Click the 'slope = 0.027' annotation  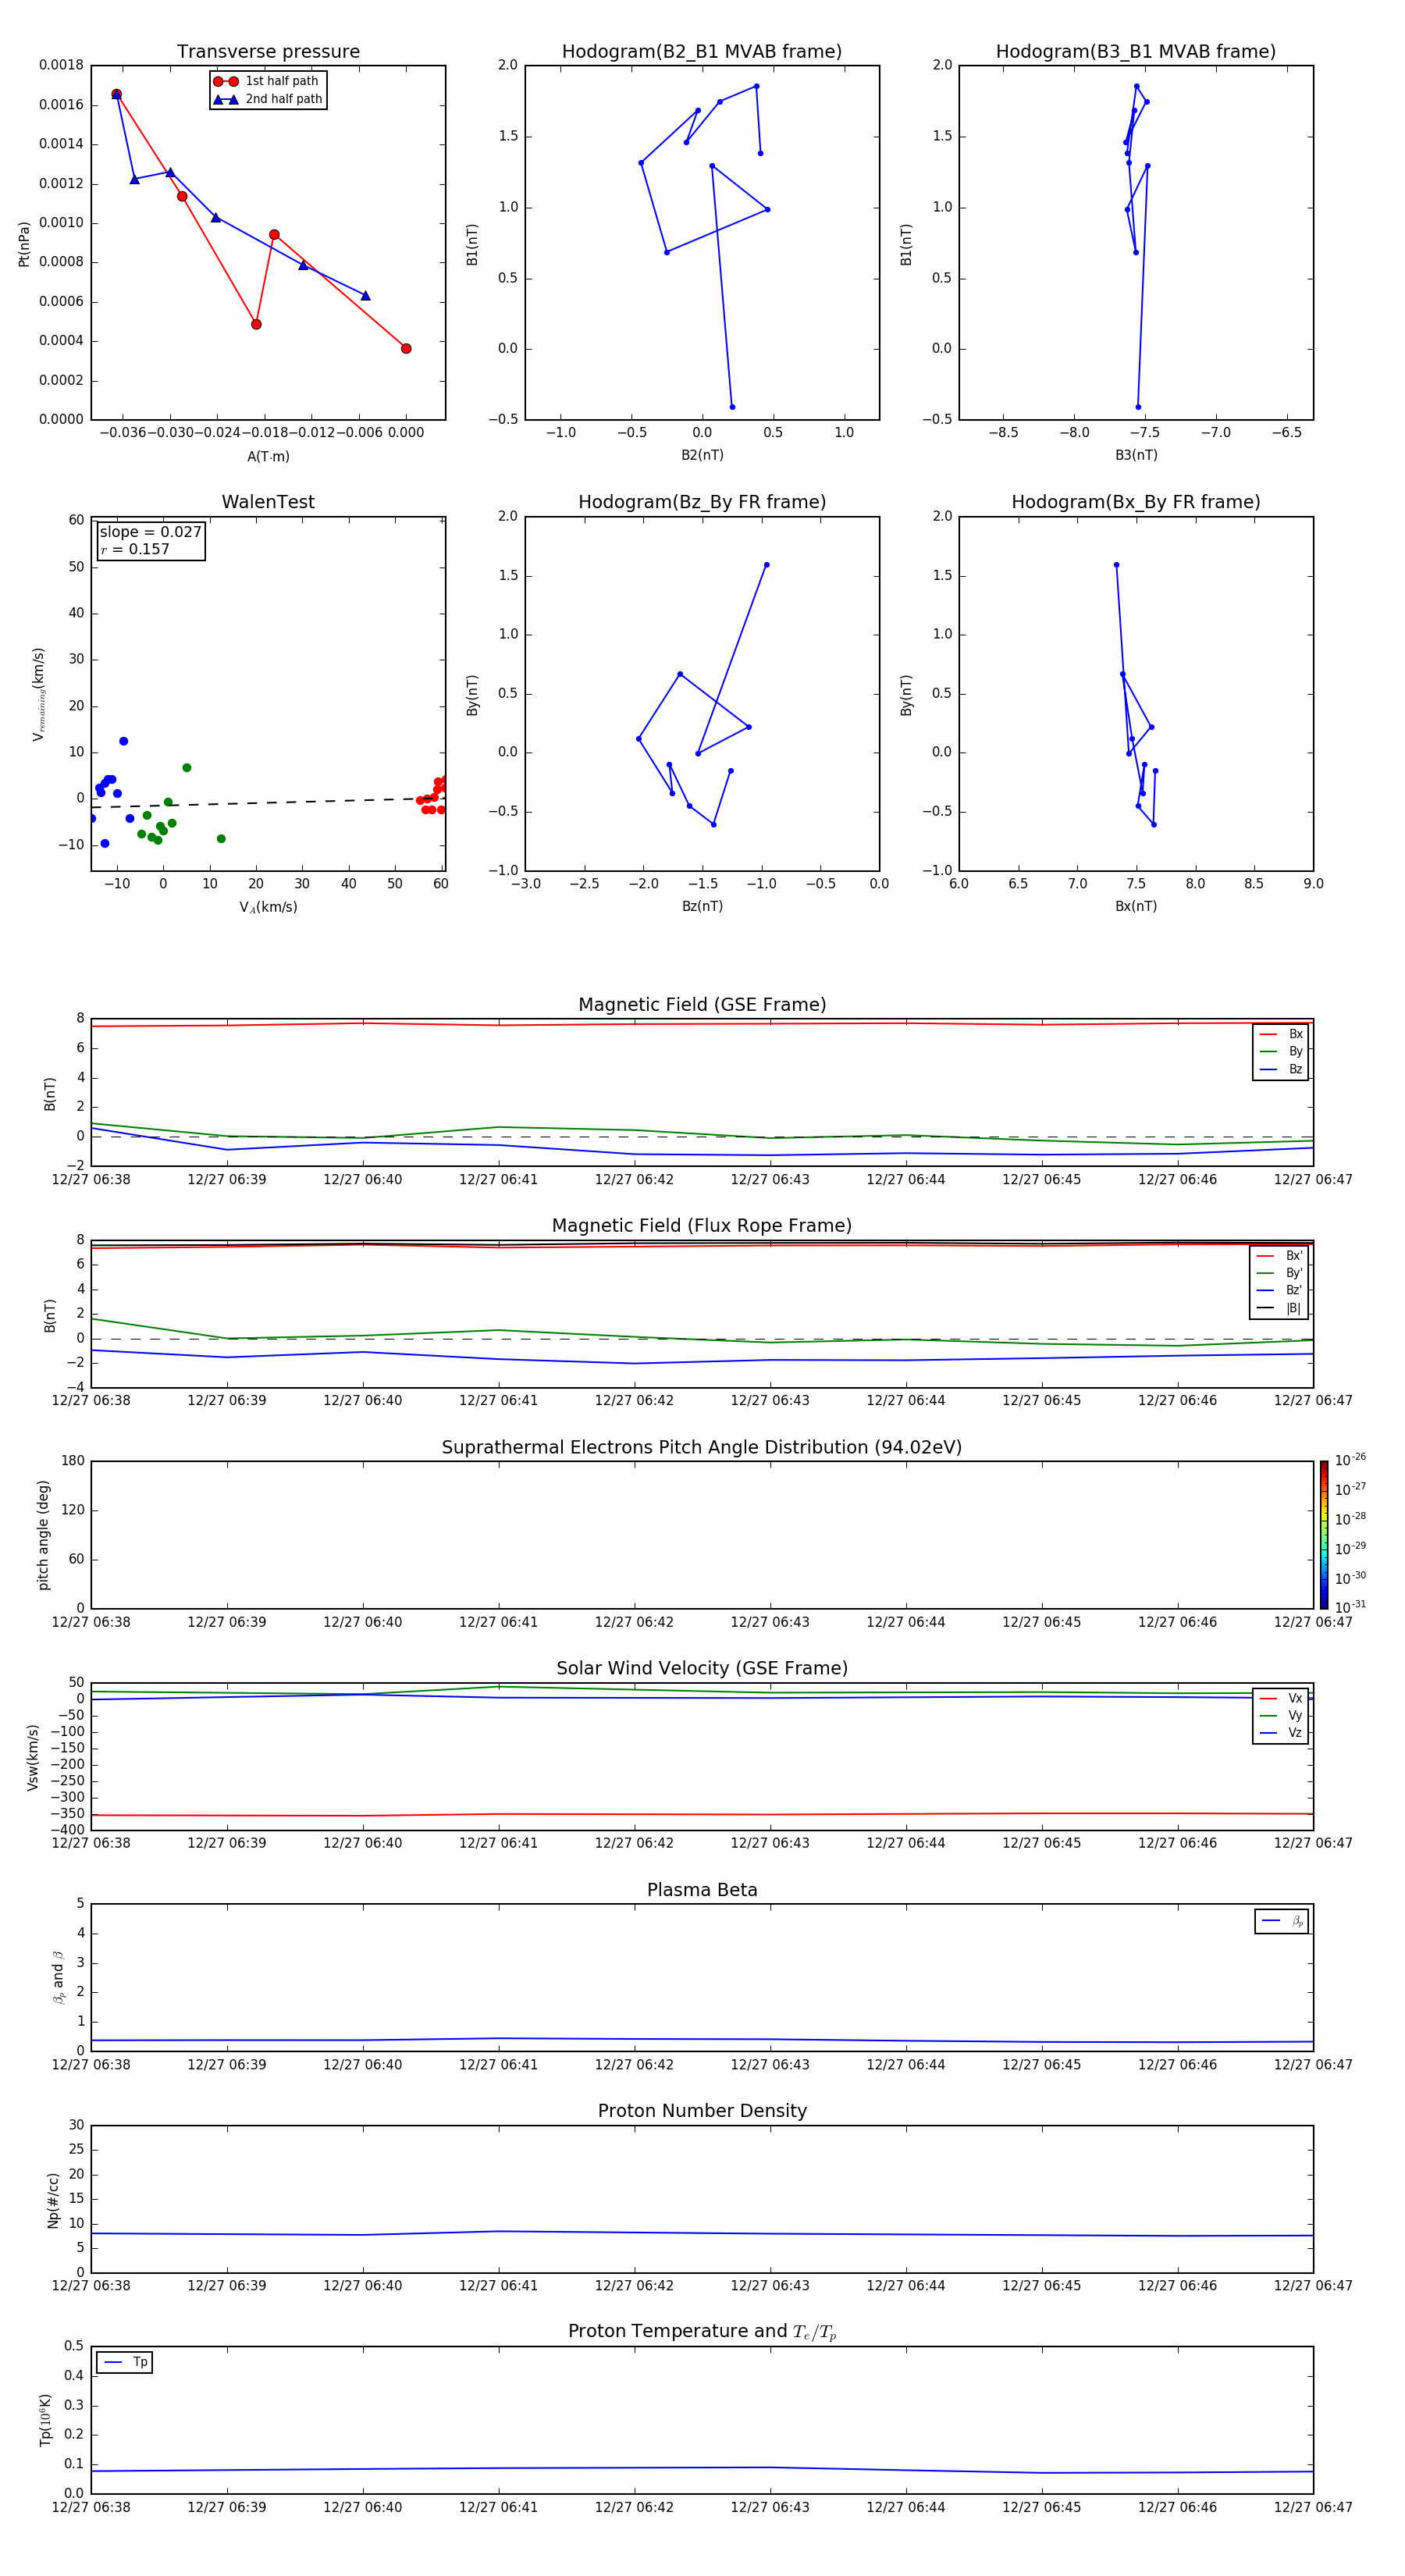pos(150,532)
